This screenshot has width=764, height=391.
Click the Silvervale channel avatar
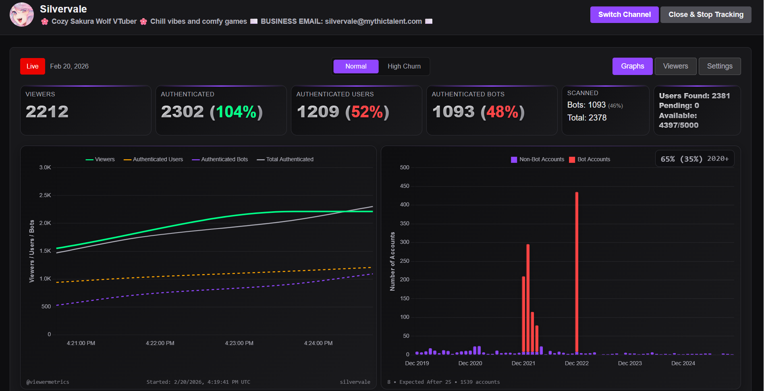(22, 15)
